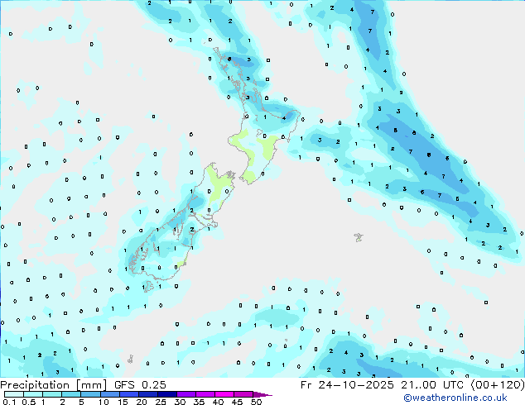Click the '21..00 UTC' time text
This screenshot has width=525, height=405.
(432, 385)
